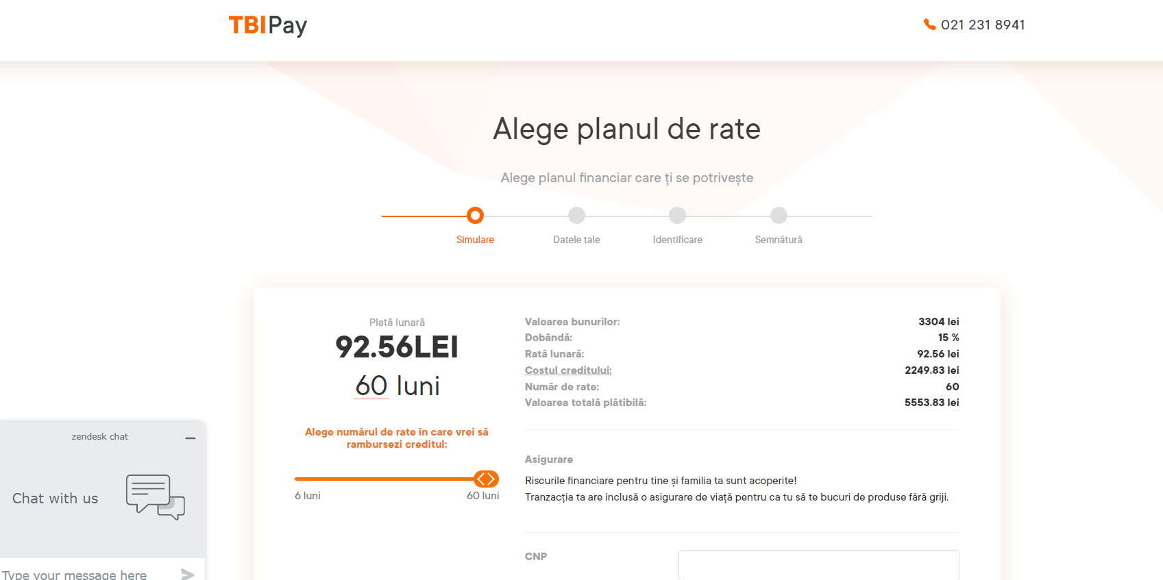
Task: Click the active slider handle marker
Action: [x=487, y=479]
